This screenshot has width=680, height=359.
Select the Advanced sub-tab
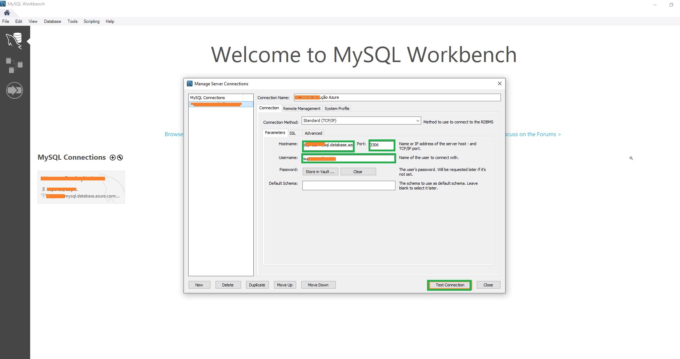(313, 133)
